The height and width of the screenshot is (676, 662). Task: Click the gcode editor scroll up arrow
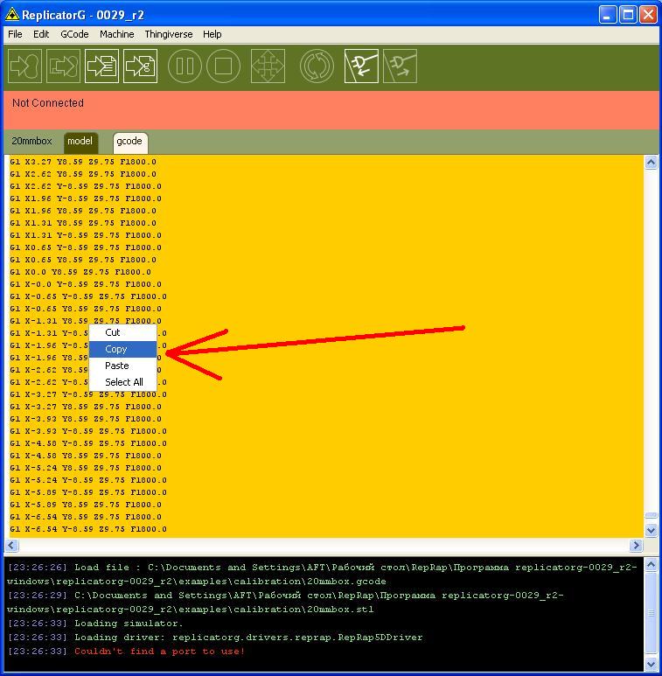tap(651, 162)
